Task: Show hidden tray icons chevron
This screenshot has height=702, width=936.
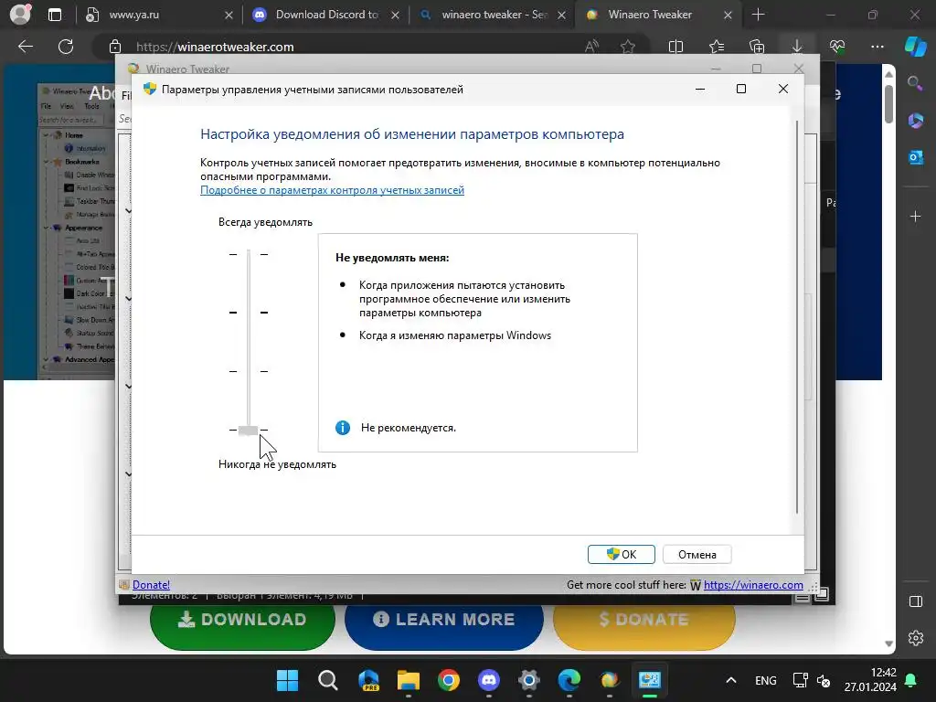Action: coord(730,680)
